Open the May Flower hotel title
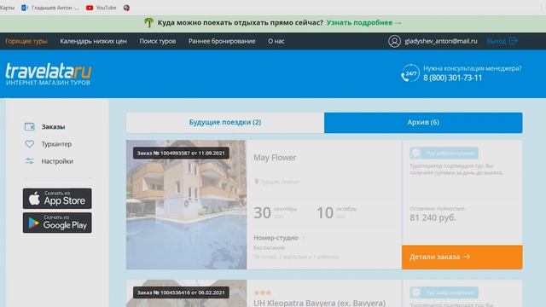546x307 pixels. pos(275,158)
